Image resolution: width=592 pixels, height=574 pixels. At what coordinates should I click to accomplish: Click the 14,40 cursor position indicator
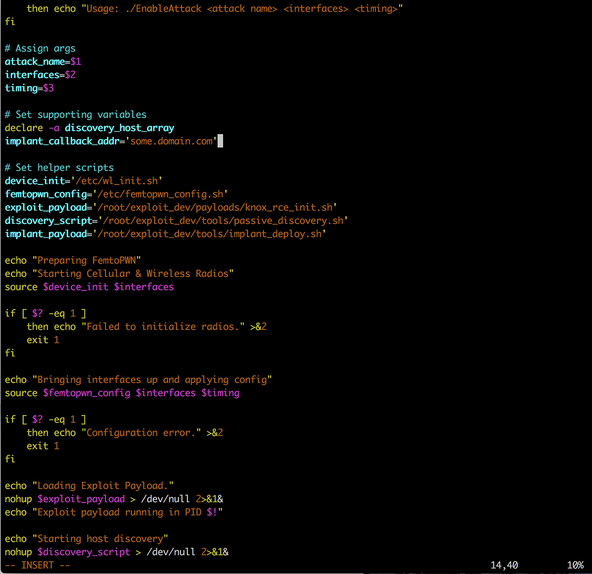504,566
